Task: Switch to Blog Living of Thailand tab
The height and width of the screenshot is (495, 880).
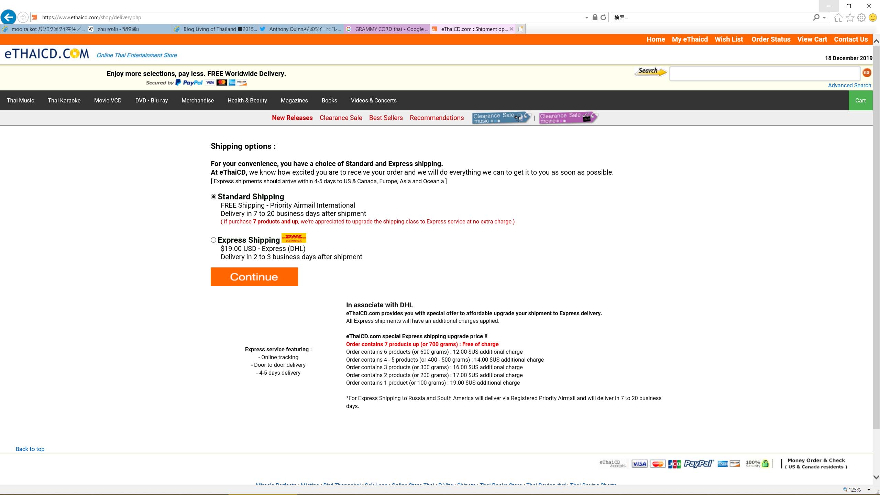Action: pyautogui.click(x=215, y=29)
